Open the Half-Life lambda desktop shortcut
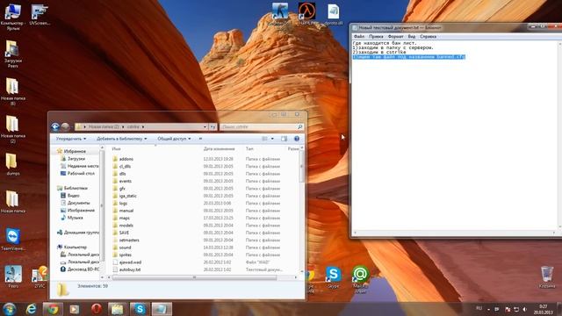The image size is (562, 316). coord(307,14)
